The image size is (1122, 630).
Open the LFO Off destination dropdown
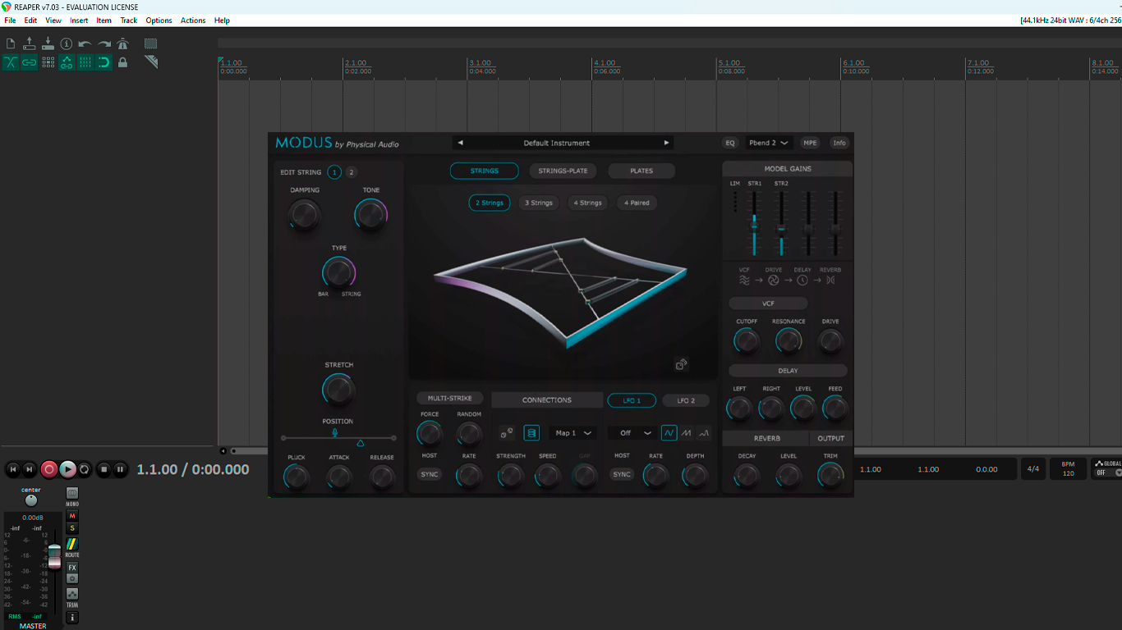pyautogui.click(x=632, y=433)
